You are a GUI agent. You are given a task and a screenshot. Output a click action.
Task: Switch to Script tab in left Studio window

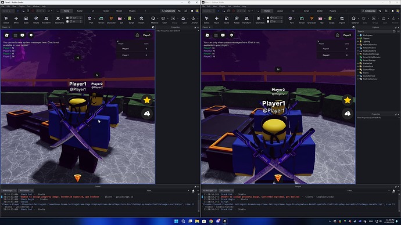[x=106, y=11]
